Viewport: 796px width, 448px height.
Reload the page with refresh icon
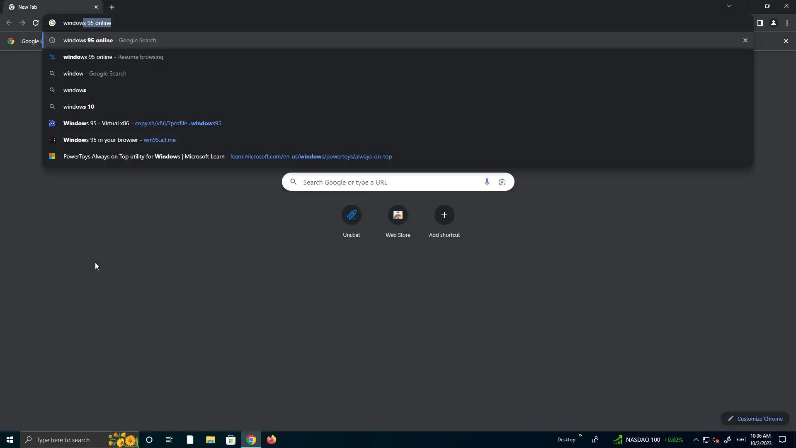(x=36, y=23)
